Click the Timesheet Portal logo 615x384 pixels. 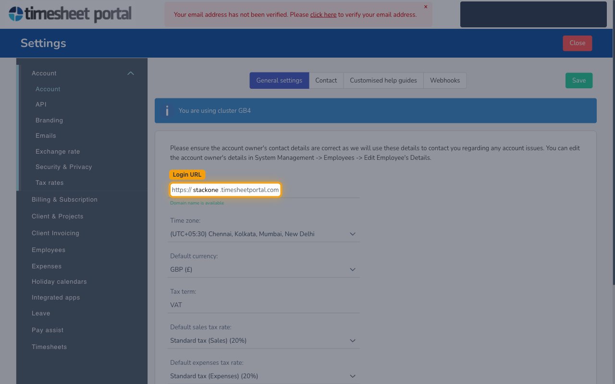(x=70, y=13)
